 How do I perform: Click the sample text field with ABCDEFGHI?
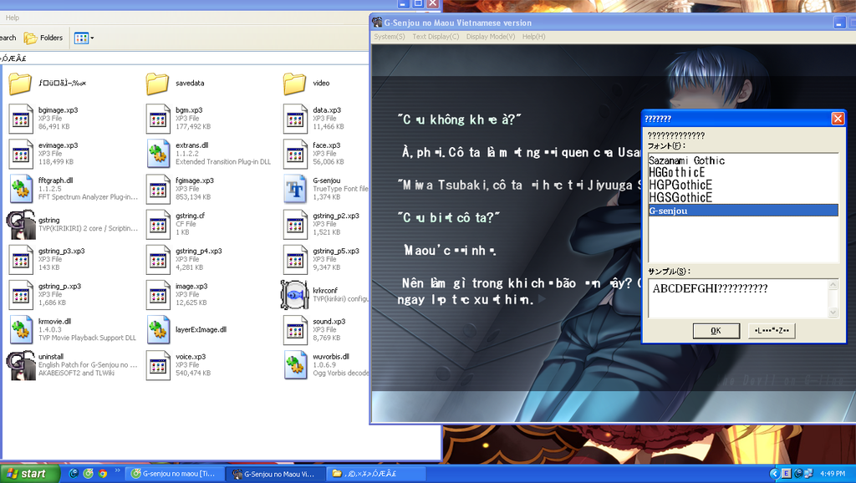(738, 298)
